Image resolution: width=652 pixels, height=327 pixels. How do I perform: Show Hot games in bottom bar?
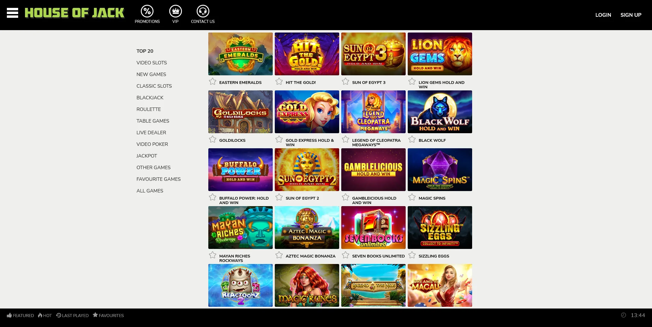pyautogui.click(x=45, y=315)
